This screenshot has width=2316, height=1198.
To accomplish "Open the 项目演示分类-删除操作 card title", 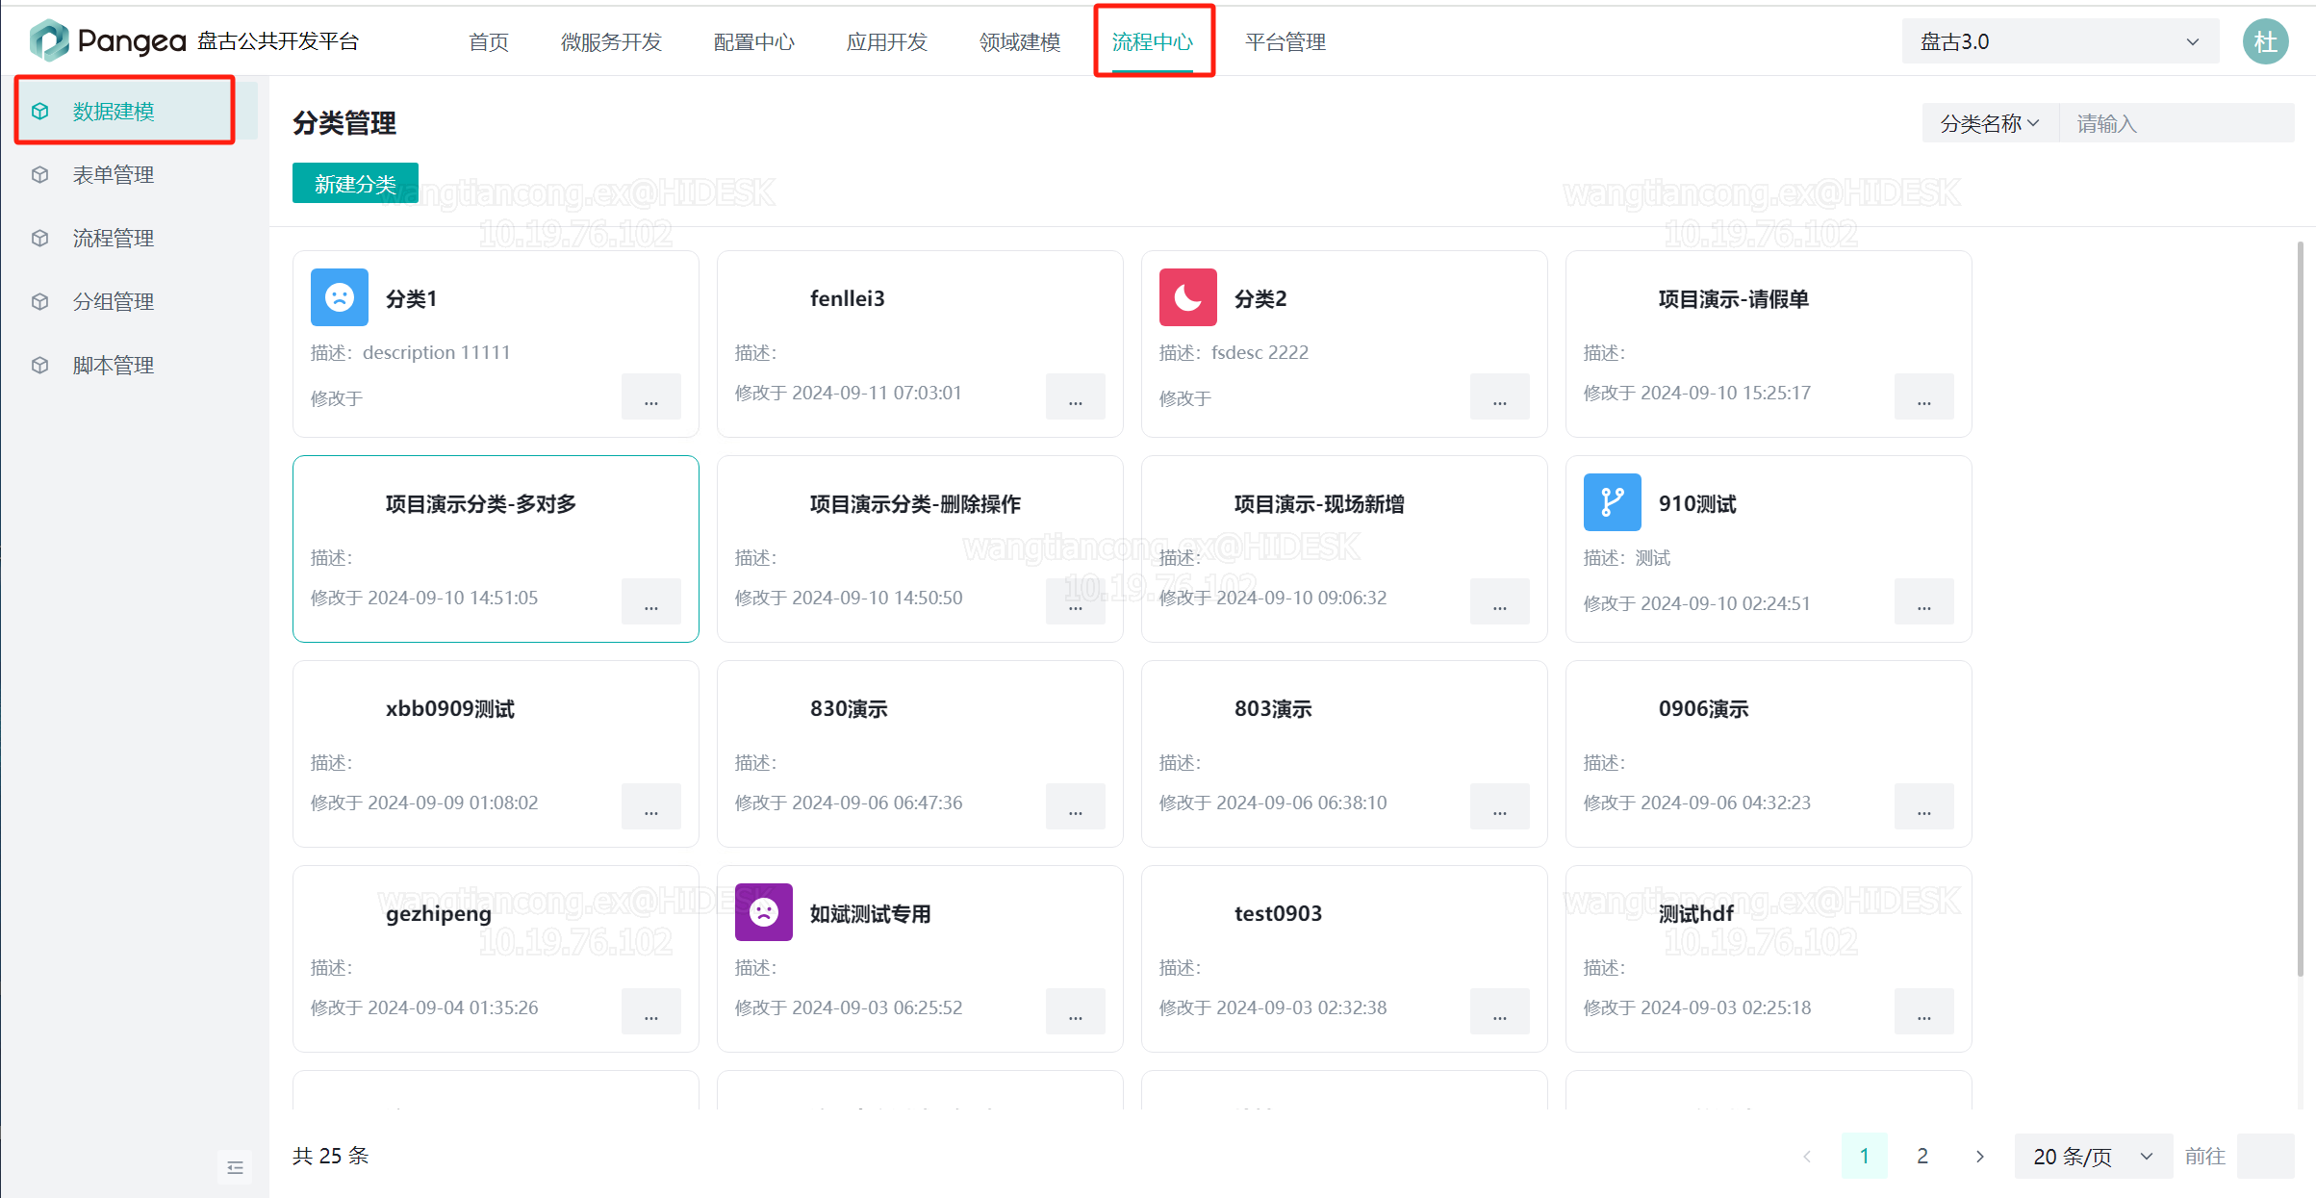I will click(915, 503).
